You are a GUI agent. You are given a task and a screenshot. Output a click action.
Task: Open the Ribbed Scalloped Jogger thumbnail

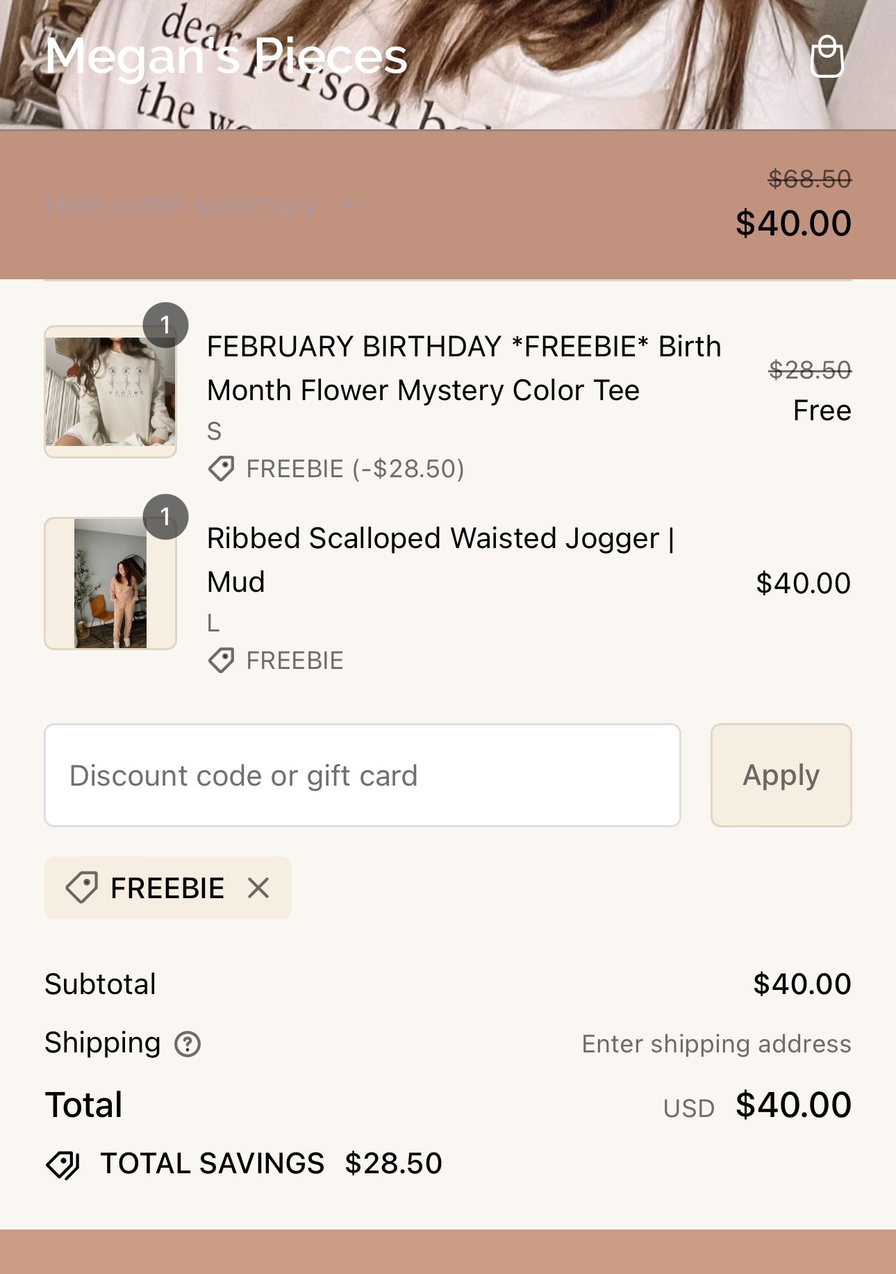[110, 584]
